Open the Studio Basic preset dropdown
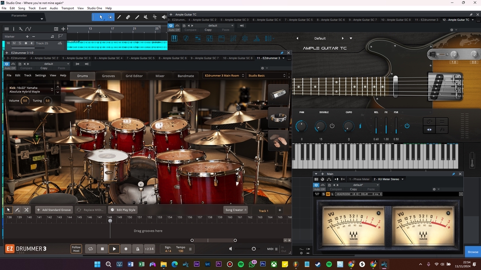481x270 pixels. coord(266,76)
